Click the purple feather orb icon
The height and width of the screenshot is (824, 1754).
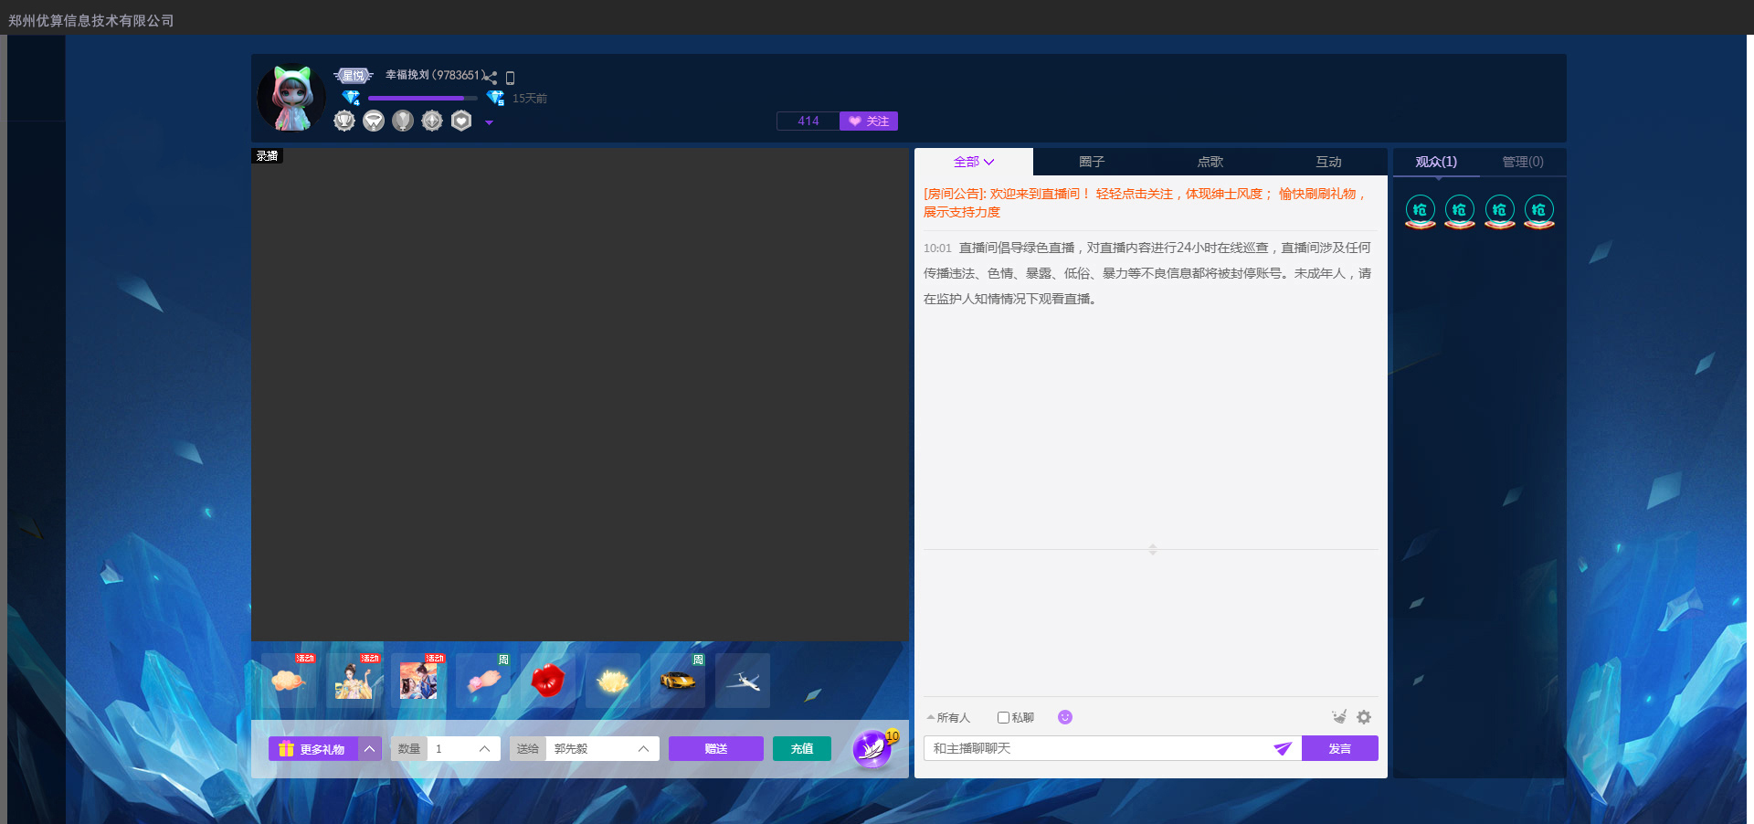click(x=872, y=749)
